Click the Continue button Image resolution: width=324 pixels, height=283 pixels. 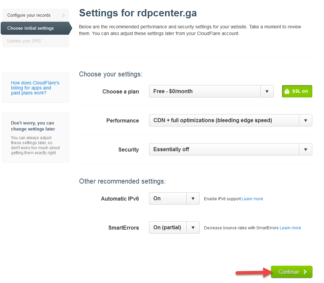[291, 272]
